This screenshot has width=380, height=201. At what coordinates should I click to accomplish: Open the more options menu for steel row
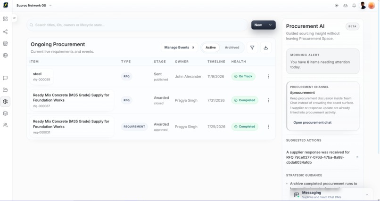(269, 76)
